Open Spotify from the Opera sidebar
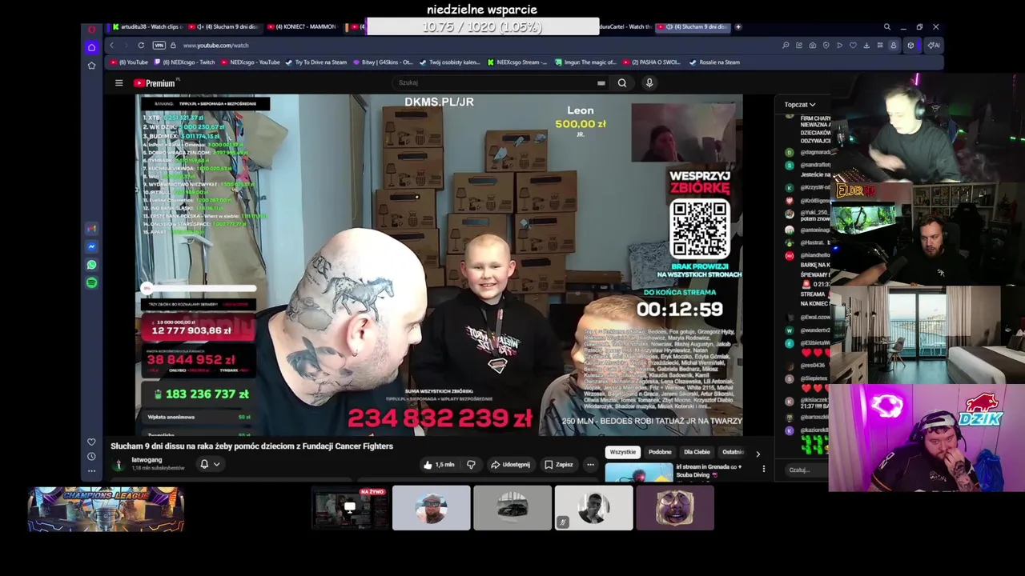Screen dimensions: 1025x576 point(91,282)
